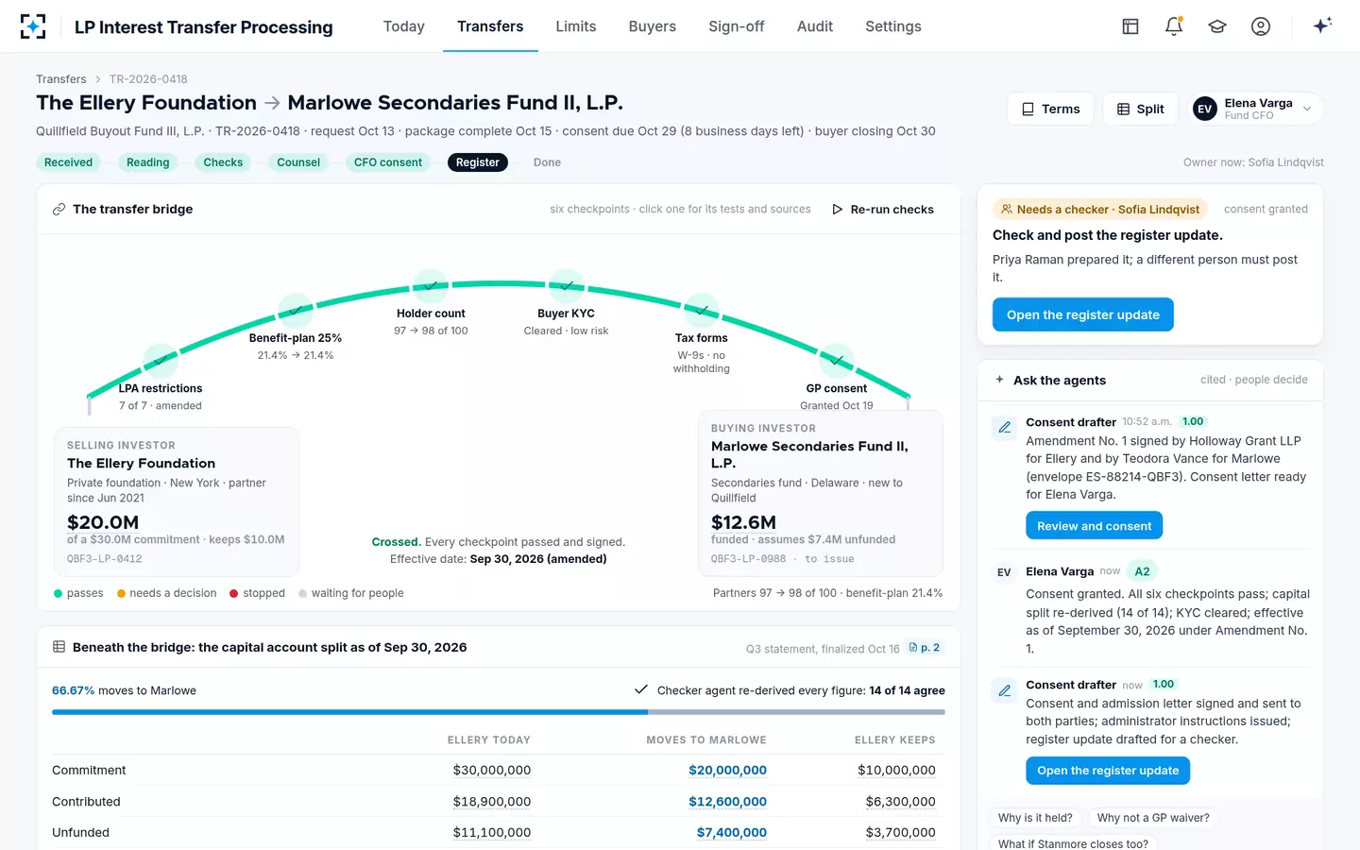Expand the Elena Varga account dropdown

point(1254,109)
